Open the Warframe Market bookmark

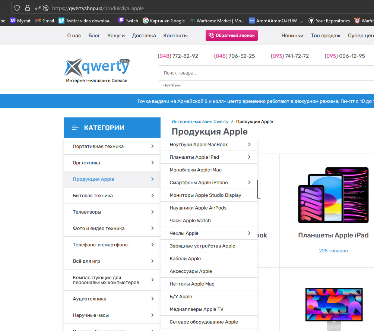point(217,21)
